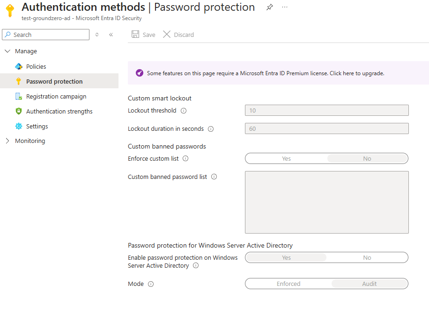
Task: Pin this page using the pin icon
Action: (x=269, y=7)
